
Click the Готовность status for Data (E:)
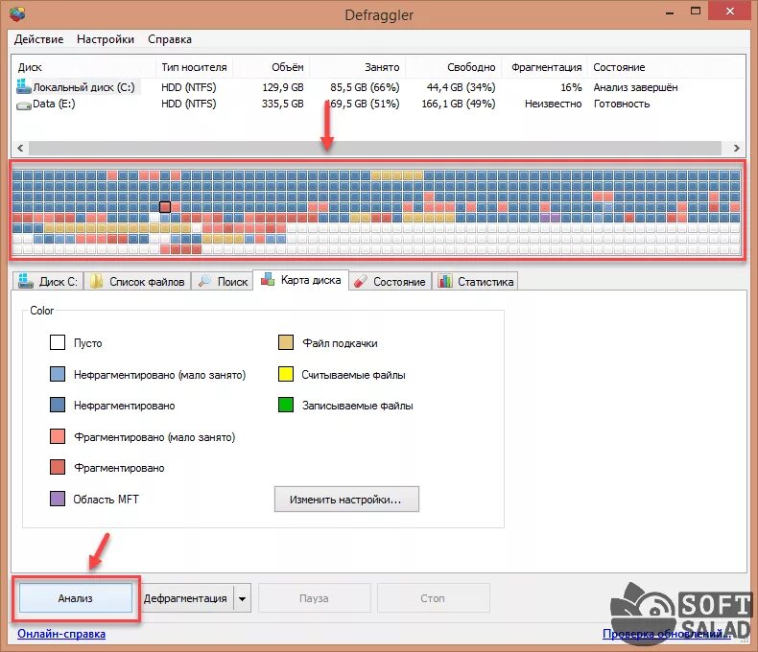(x=621, y=104)
